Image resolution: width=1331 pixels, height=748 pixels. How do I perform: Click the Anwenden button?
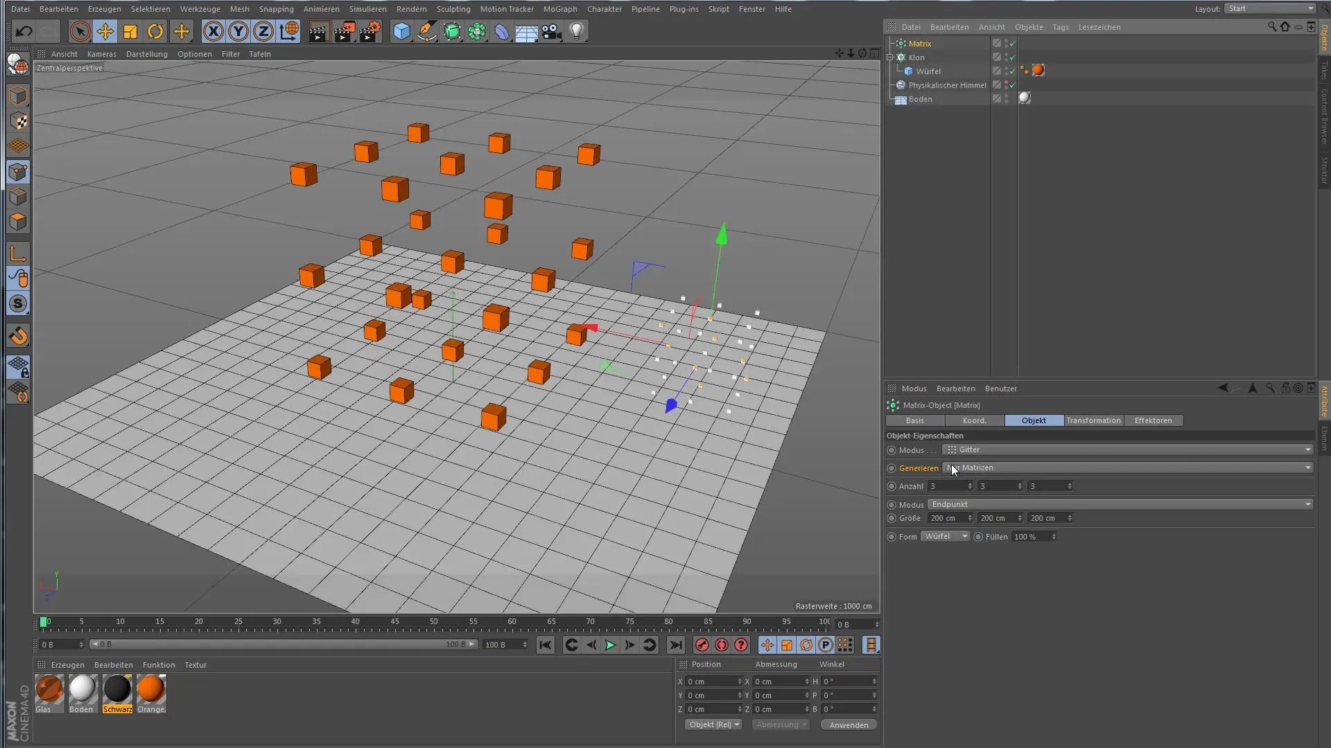[x=849, y=725]
